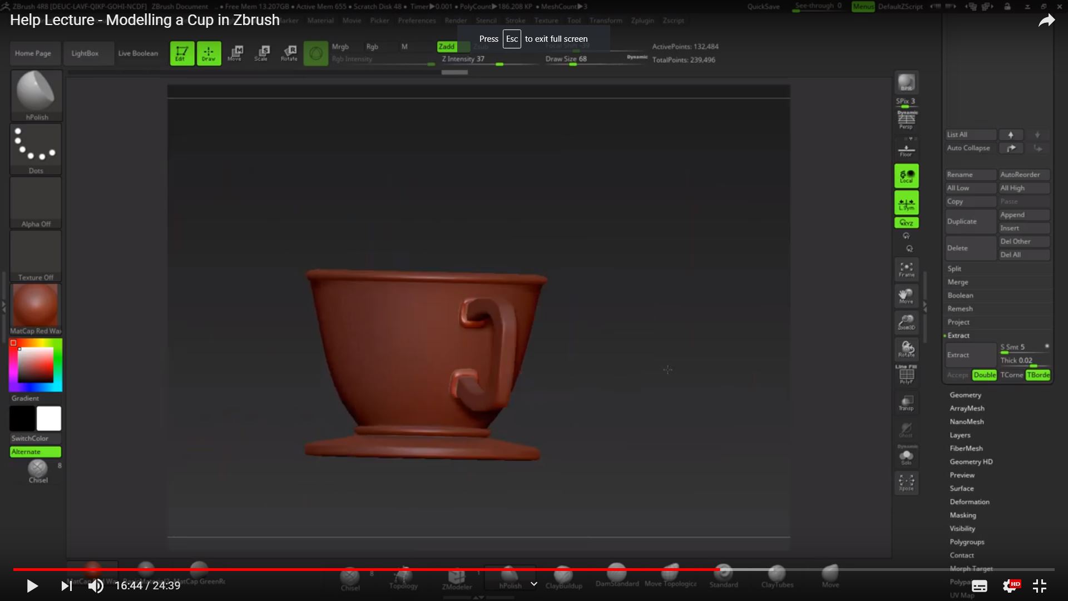Adjust the Thick 0.02 slider
Viewport: 1068px width, 601px height.
1024,361
